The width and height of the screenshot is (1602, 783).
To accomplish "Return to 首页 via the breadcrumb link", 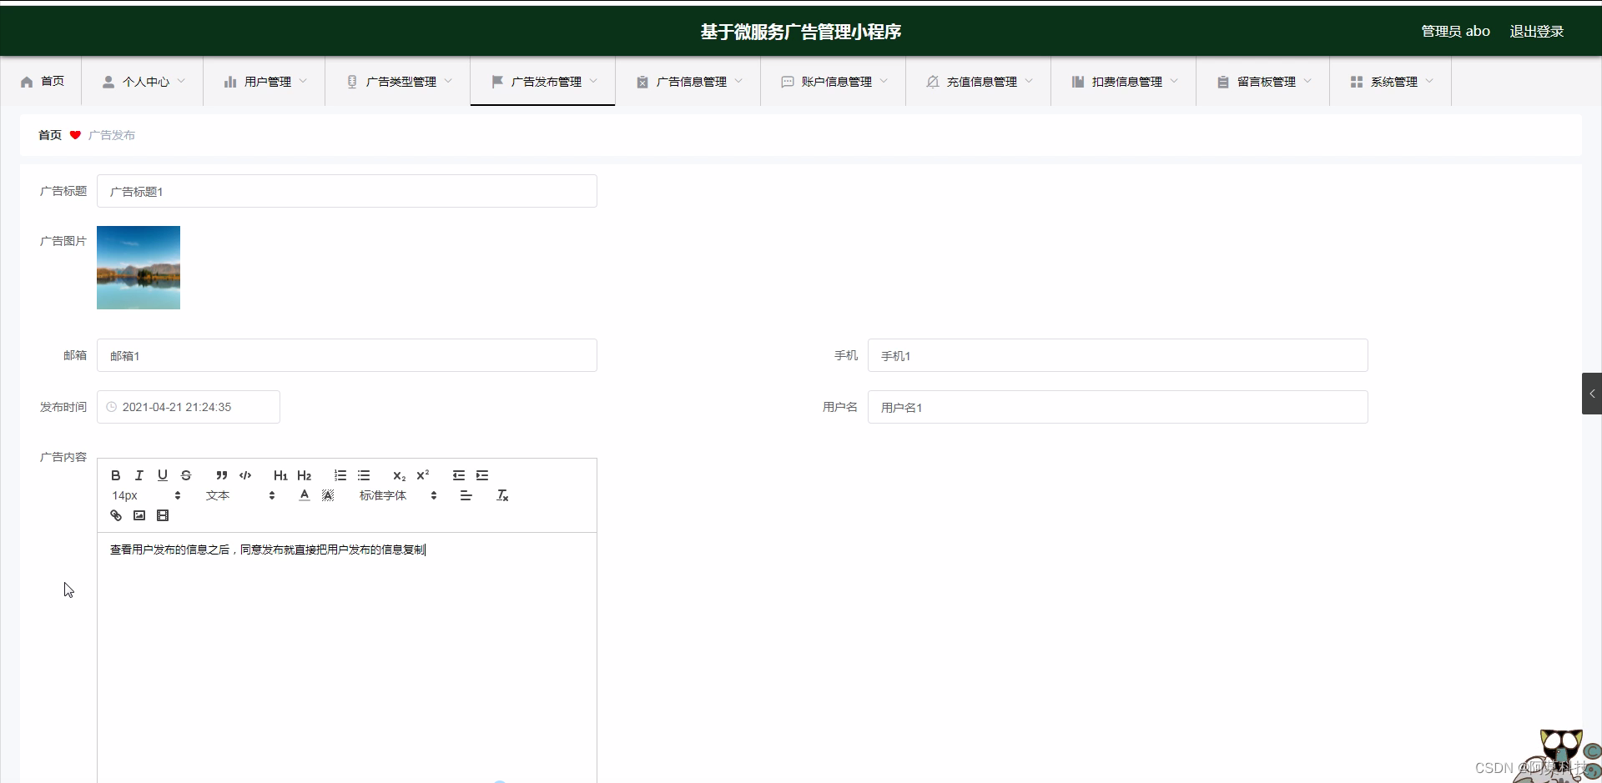I will pyautogui.click(x=48, y=134).
